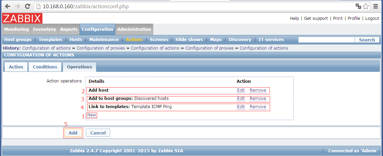
Task: Click the Print link
Action: pyautogui.click(x=338, y=18)
